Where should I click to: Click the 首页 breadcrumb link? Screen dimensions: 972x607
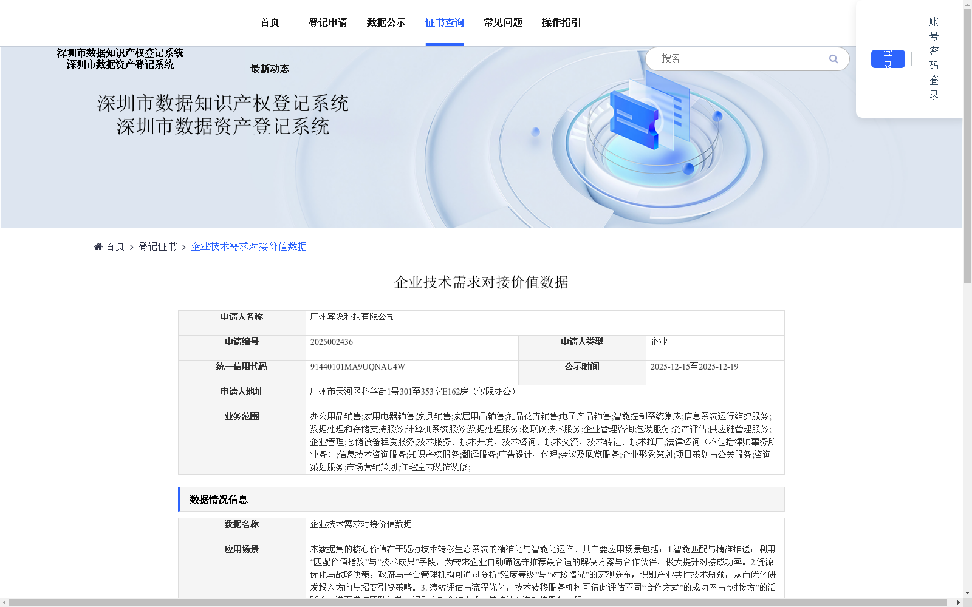click(115, 246)
